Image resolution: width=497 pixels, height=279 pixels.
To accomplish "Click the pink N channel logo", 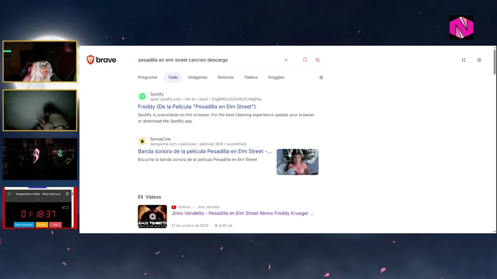I will point(461,28).
